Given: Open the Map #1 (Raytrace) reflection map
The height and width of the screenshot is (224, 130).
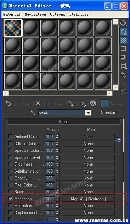Looking at the screenshot, I should coord(88,199).
